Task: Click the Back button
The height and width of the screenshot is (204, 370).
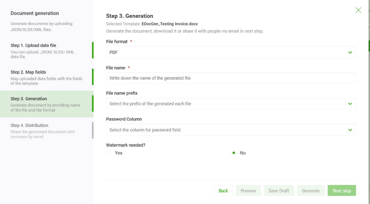Action: 223,190
